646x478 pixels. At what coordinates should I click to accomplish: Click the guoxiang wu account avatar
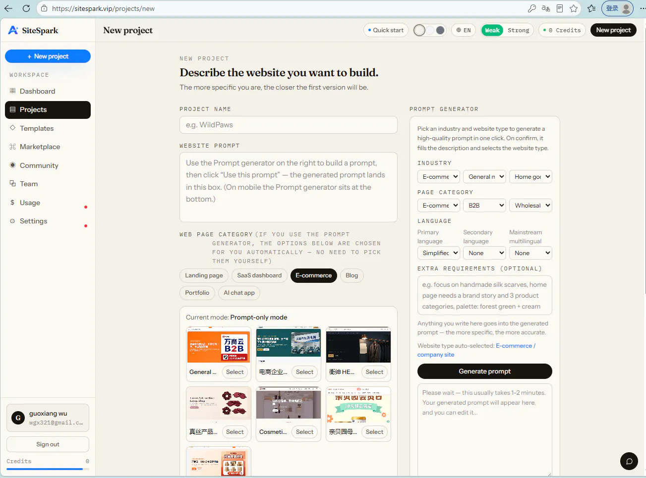pos(18,418)
